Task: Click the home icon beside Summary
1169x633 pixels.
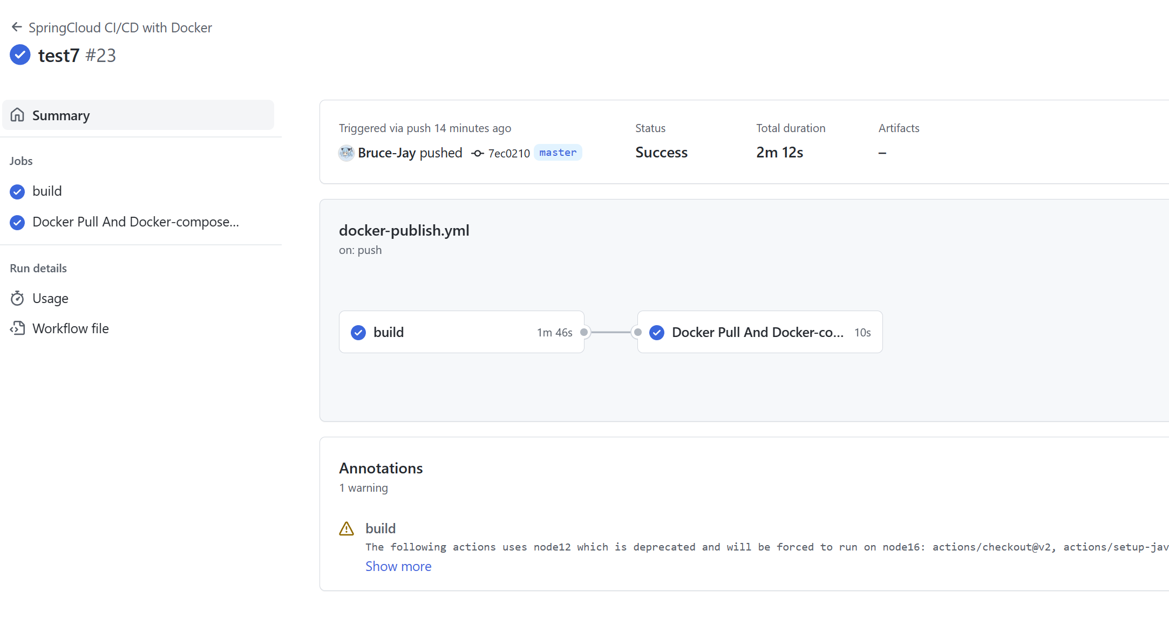Action: [17, 115]
